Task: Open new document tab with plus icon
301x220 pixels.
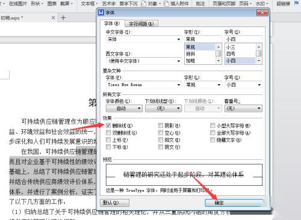Action: [x=63, y=18]
